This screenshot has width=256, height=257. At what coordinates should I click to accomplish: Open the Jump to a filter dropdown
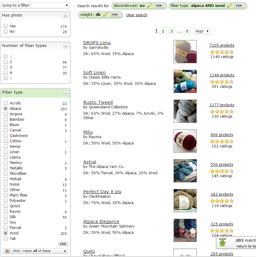35,5
